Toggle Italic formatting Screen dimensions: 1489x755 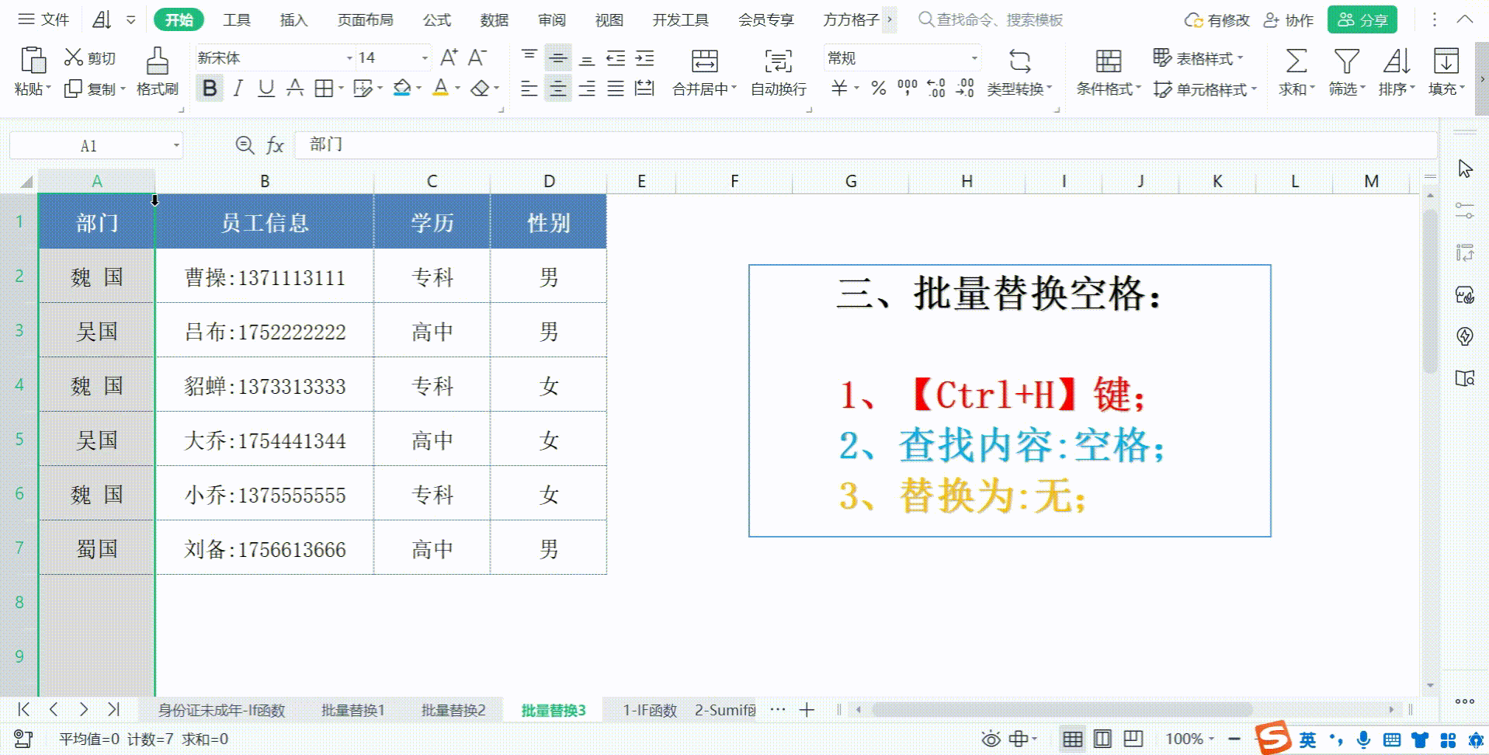coord(238,89)
